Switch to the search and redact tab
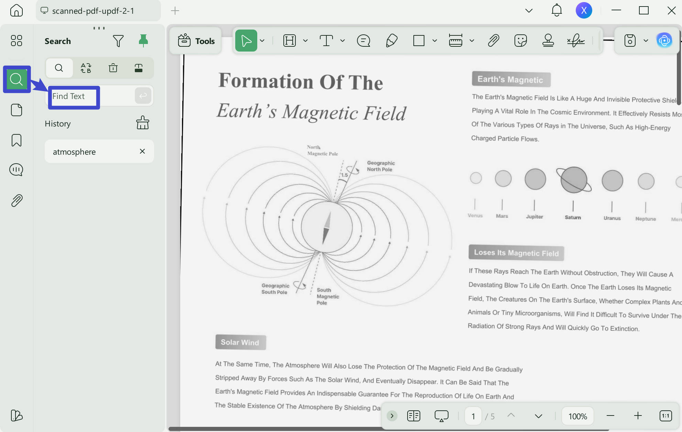682x432 pixels. pyautogui.click(x=139, y=68)
